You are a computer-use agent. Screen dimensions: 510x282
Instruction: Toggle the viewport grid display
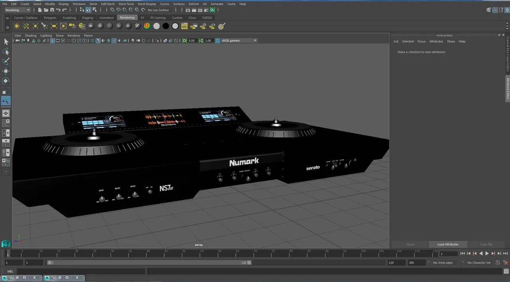click(x=52, y=41)
